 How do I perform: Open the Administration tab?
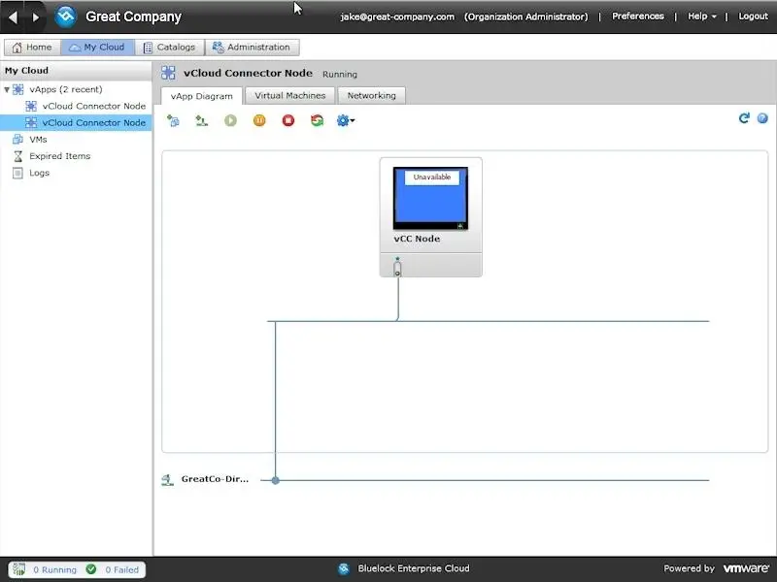[x=252, y=47]
